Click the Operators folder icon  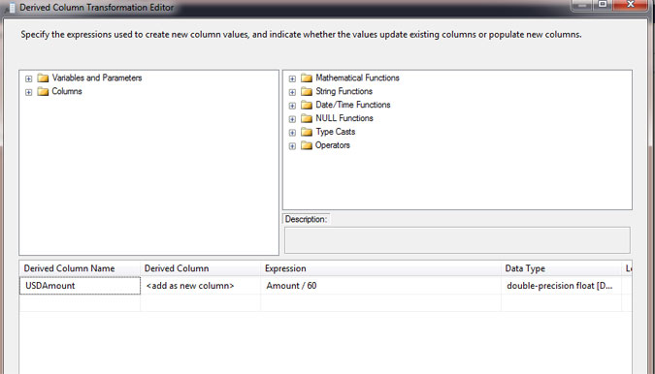(x=307, y=145)
